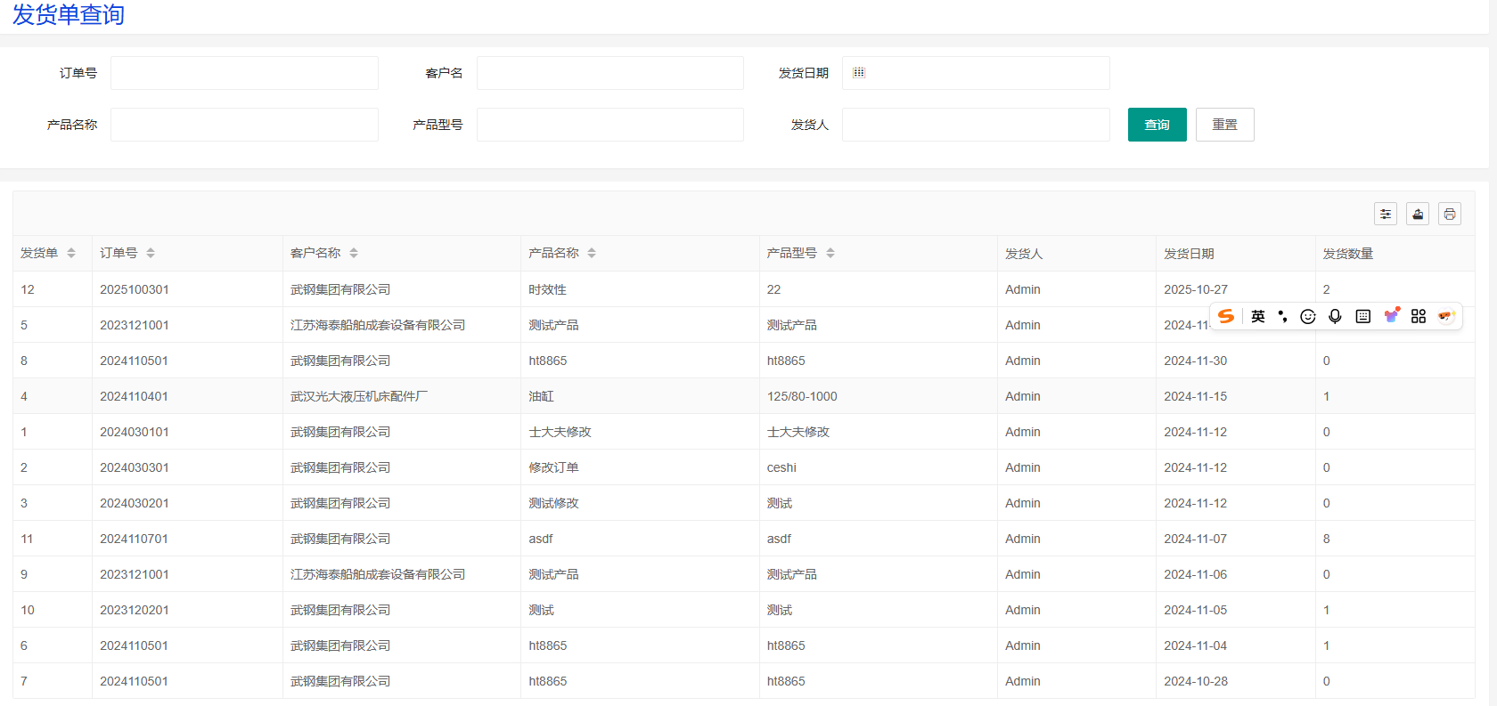The height and width of the screenshot is (706, 1497).
Task: Click product name 修改订单
Action: 553,467
